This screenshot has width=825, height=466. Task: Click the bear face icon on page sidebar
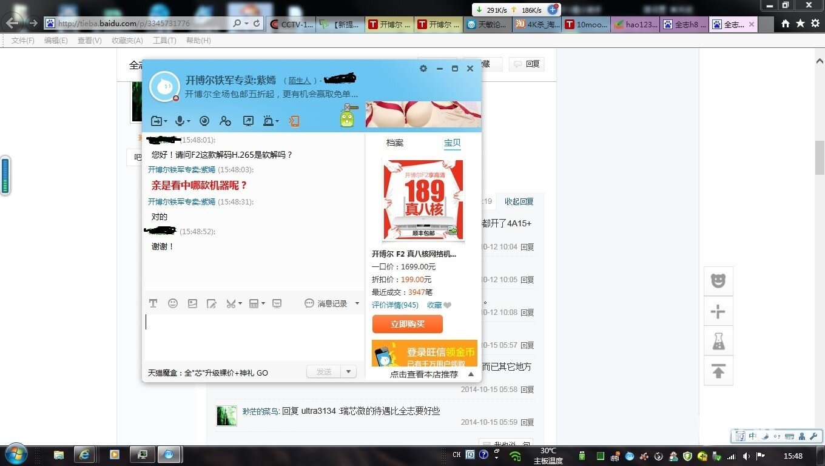pyautogui.click(x=718, y=281)
